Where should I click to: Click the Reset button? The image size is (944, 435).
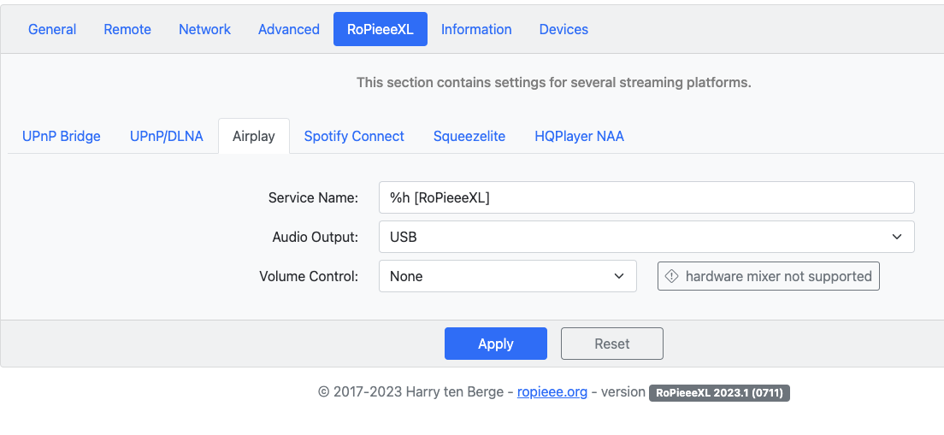tap(611, 344)
